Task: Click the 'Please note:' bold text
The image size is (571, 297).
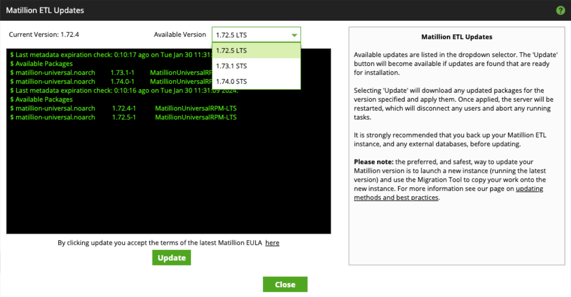Action: coord(373,162)
